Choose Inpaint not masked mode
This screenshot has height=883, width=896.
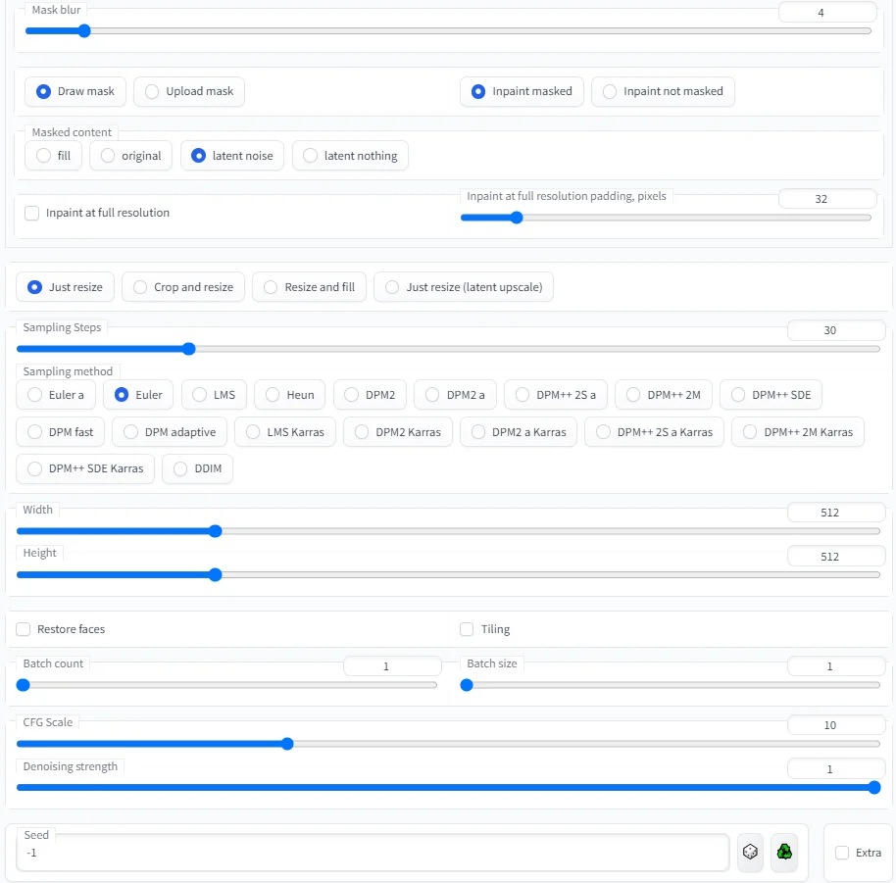point(610,91)
